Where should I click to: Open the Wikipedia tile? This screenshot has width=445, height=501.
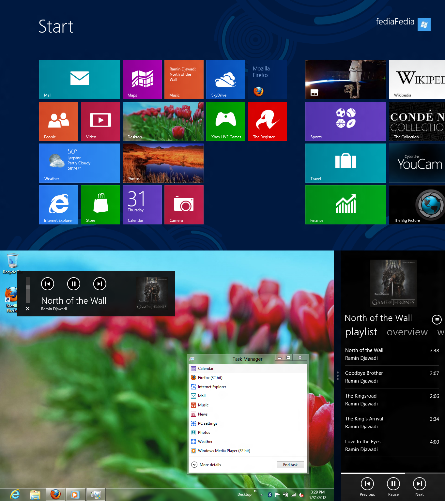pos(417,80)
